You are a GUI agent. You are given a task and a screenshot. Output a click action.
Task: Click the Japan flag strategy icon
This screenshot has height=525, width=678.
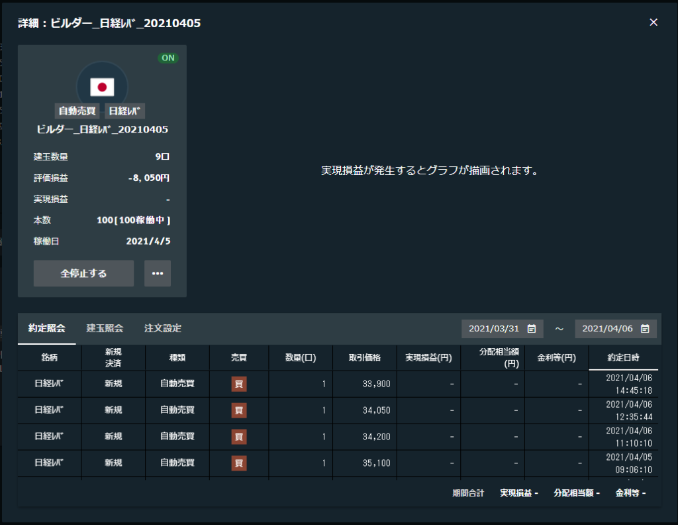(x=102, y=86)
